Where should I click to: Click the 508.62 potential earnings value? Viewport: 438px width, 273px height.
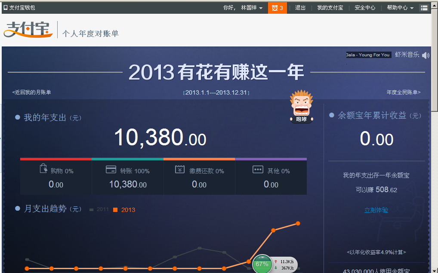pos(386,190)
